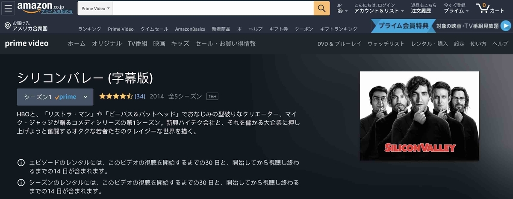
Task: Open the AmazonBasics link
Action: (x=190, y=29)
